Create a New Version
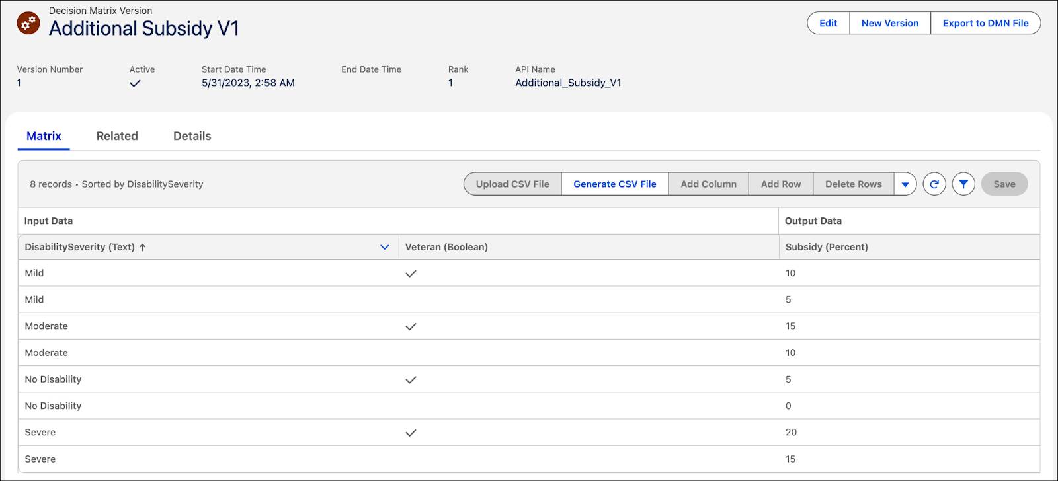This screenshot has width=1058, height=481. click(890, 23)
